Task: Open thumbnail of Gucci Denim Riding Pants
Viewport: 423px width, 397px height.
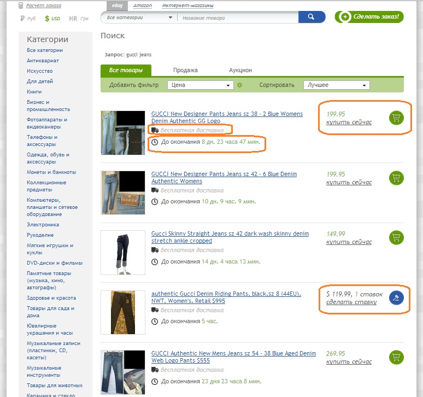Action: coord(122,312)
